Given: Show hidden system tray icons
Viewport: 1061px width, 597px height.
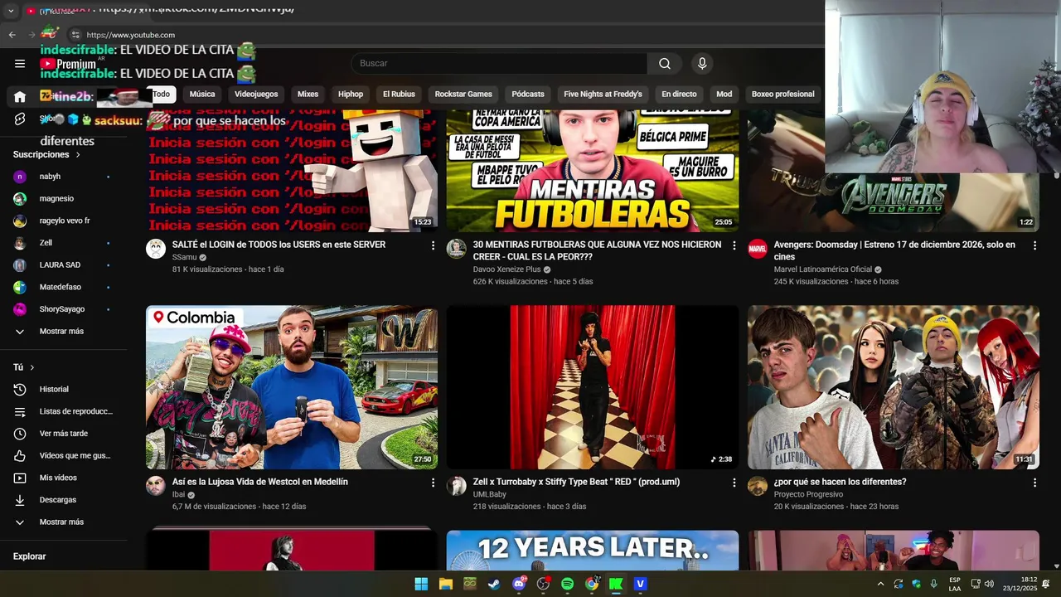Looking at the screenshot, I should pos(880,584).
